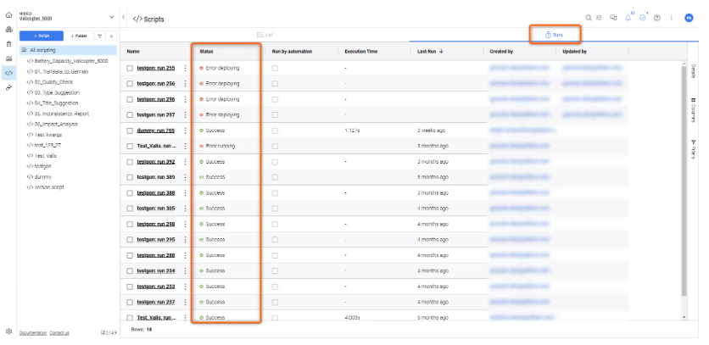Image resolution: width=709 pixels, height=345 pixels.
Task: Open the Scripts code icon in left rail
Action: click(8, 73)
